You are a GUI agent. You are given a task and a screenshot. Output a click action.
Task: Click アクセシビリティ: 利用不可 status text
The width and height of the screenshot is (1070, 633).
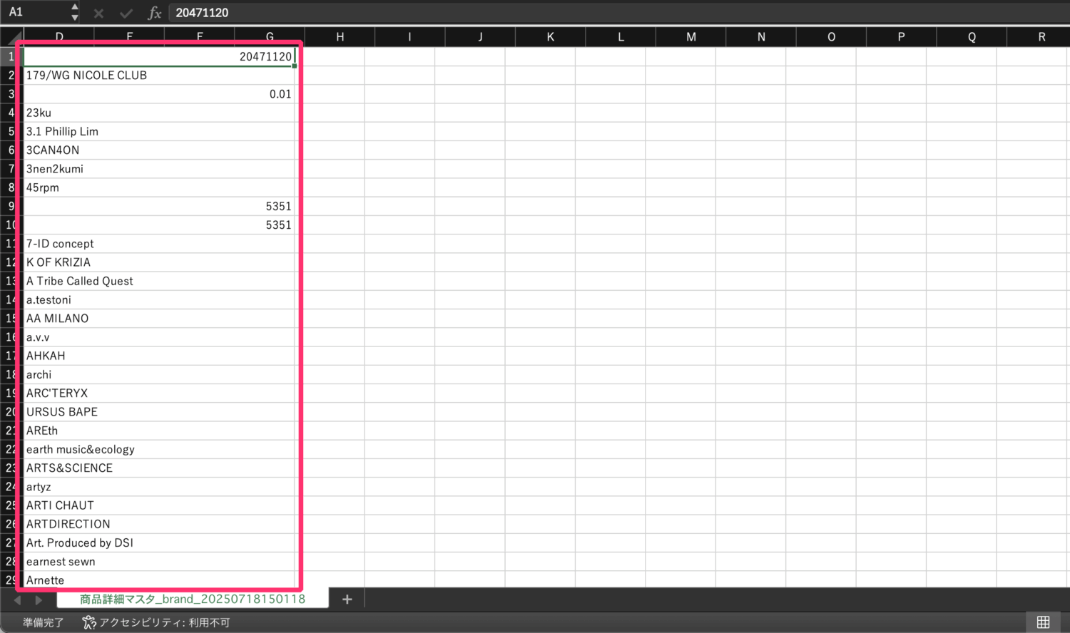pyautogui.click(x=165, y=622)
